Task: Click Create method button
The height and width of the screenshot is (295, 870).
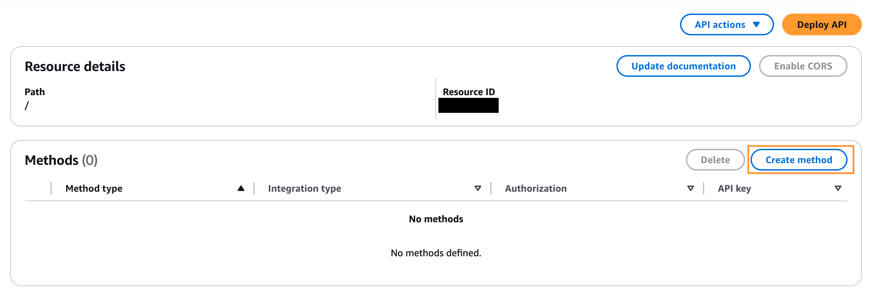Action: (799, 160)
